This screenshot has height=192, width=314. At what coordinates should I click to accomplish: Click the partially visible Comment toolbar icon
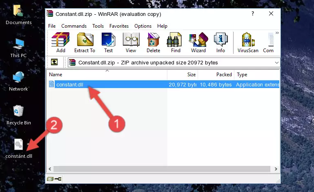[x=268, y=43]
